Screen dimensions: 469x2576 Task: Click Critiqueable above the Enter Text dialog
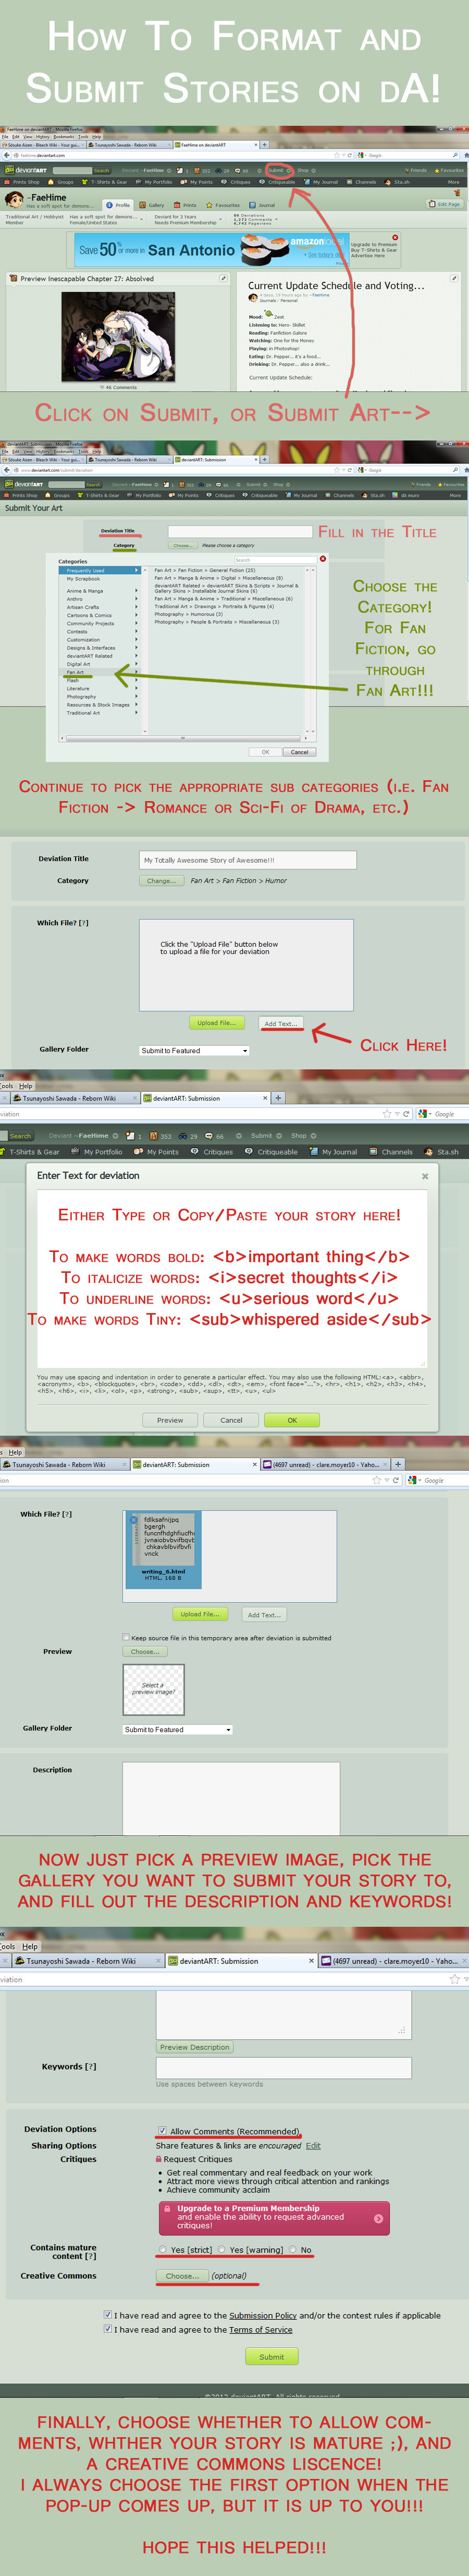pyautogui.click(x=271, y=1152)
